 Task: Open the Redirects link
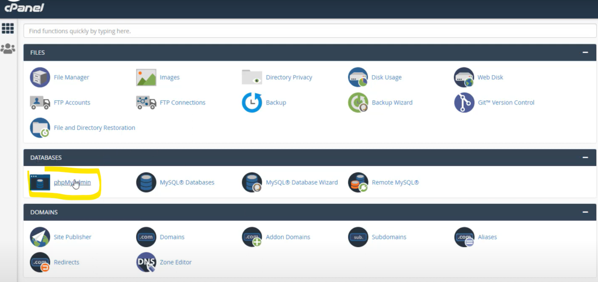67,262
